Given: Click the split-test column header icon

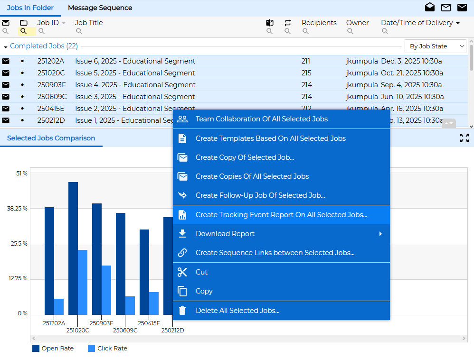Looking at the screenshot, I should [x=269, y=23].
